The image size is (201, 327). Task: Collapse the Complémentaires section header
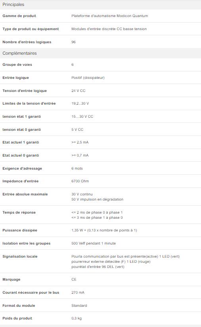pyautogui.click(x=101, y=53)
